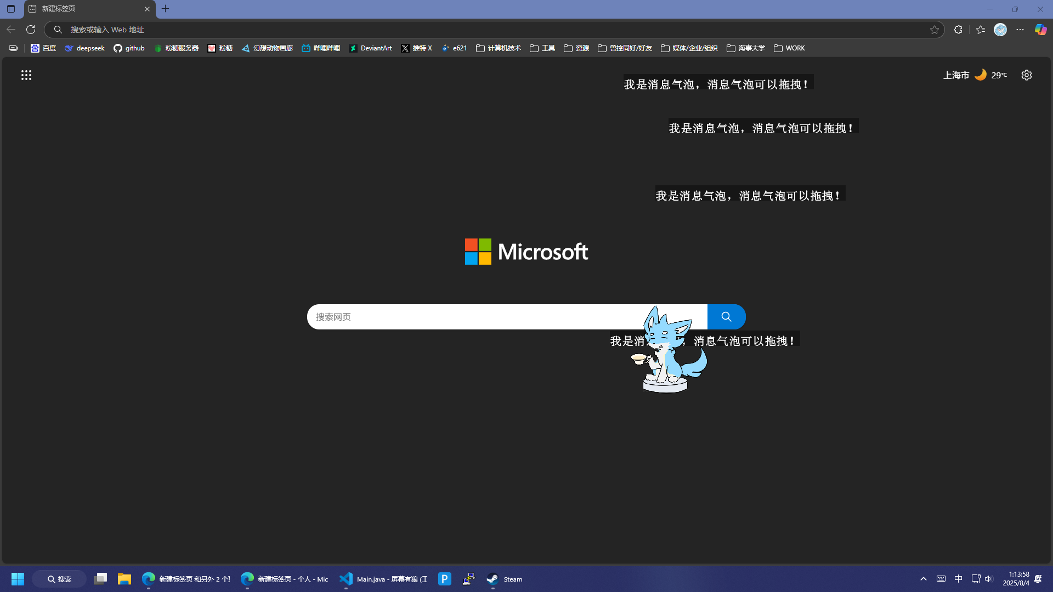Open Tab actions menu icon
This screenshot has height=592, width=1053.
(11, 9)
